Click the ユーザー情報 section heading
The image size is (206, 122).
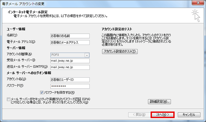coord(16,29)
